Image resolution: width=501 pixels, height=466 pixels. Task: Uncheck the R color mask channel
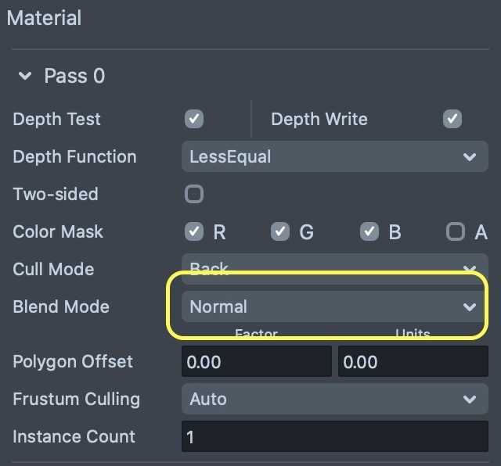(194, 231)
